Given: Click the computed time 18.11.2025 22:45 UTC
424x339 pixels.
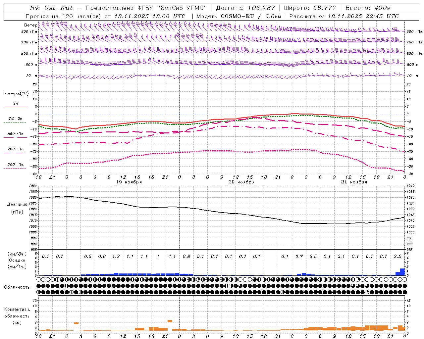Looking at the screenshot, I should tap(363, 16).
